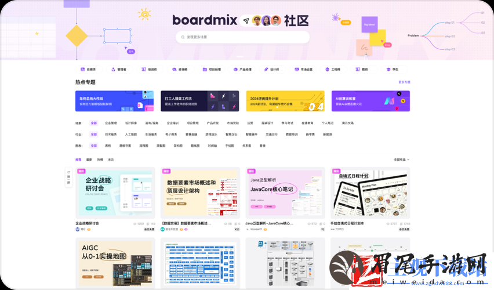
Task: Click the banner carousel indicator bar
Action: click(240, 57)
